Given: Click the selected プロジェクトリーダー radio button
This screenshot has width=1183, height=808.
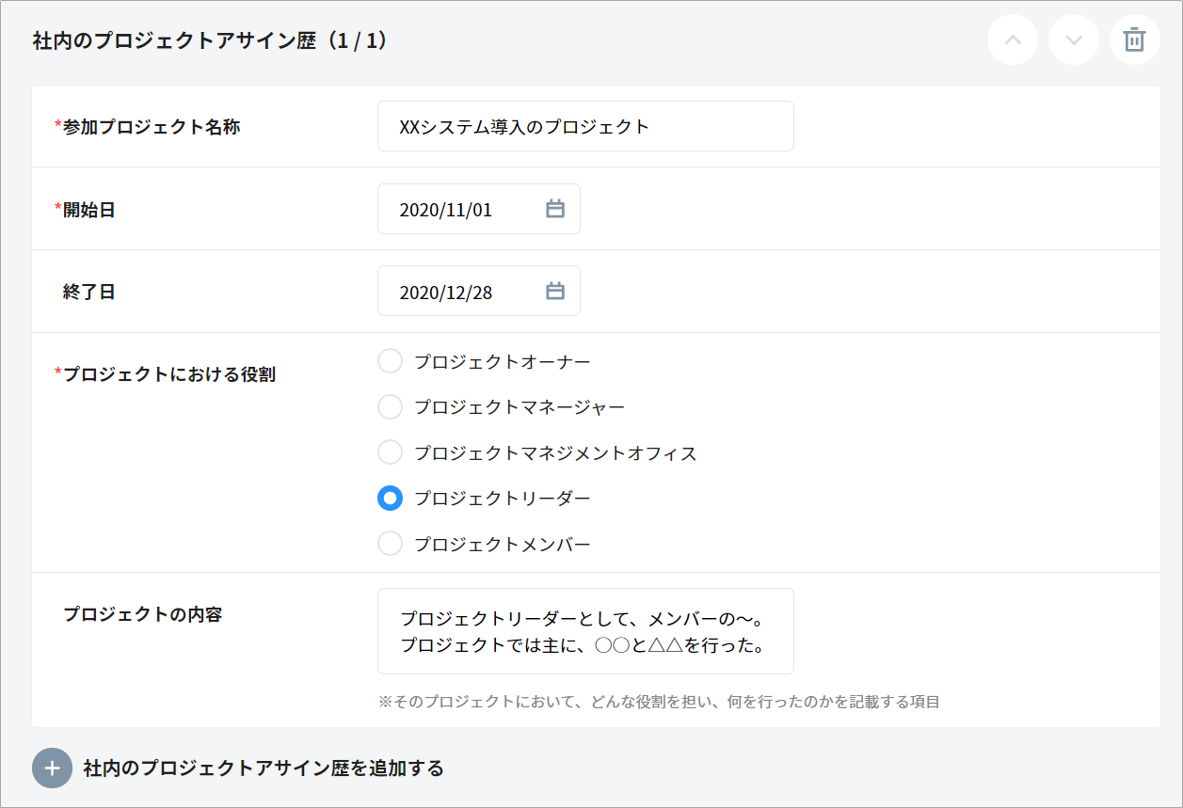Looking at the screenshot, I should click(x=390, y=499).
